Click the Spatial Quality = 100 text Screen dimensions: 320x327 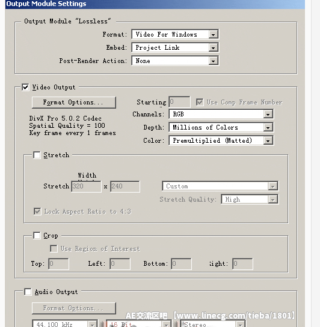pos(67,125)
